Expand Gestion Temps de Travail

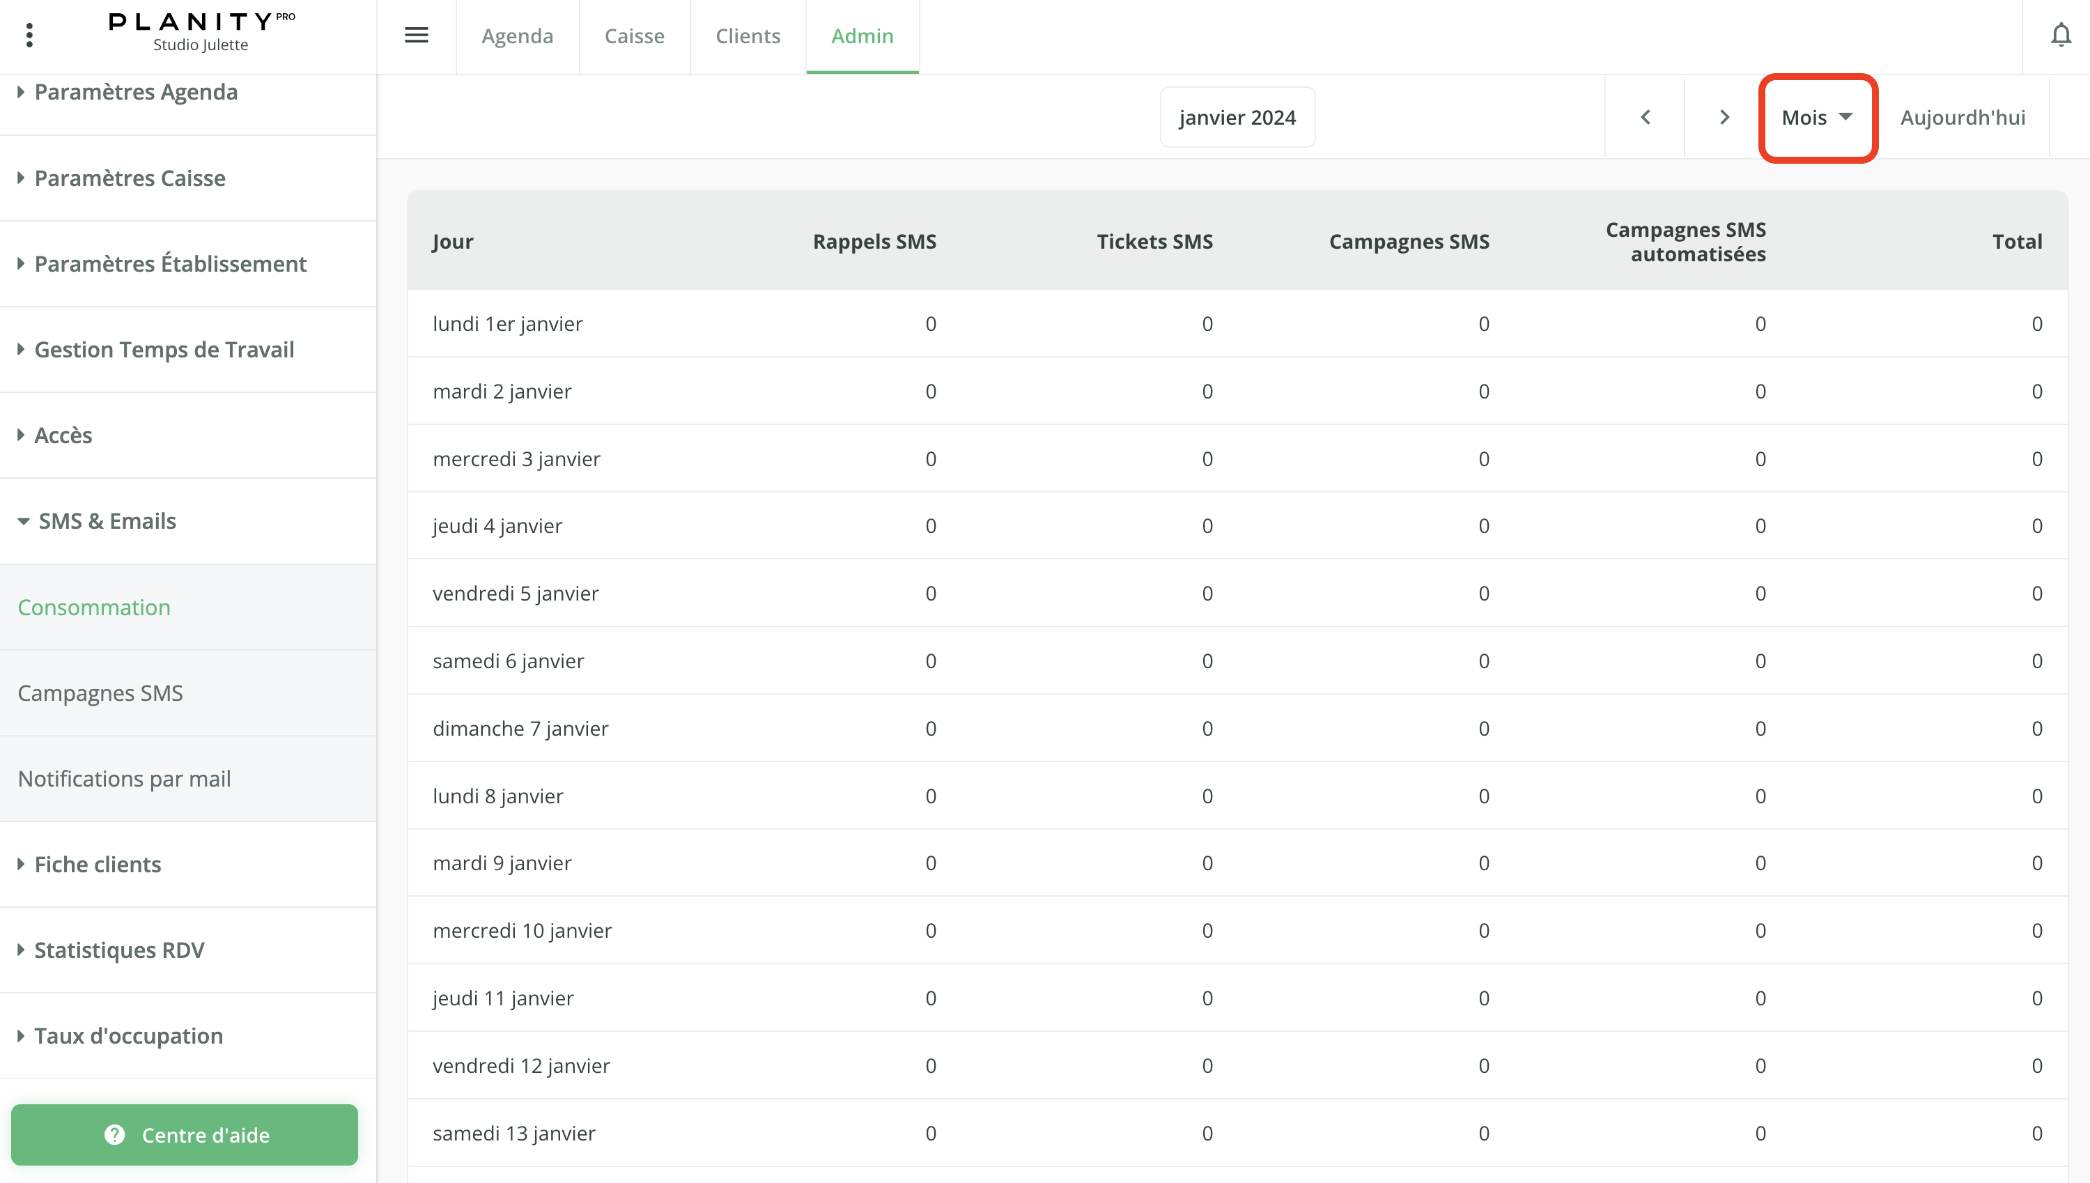(164, 349)
